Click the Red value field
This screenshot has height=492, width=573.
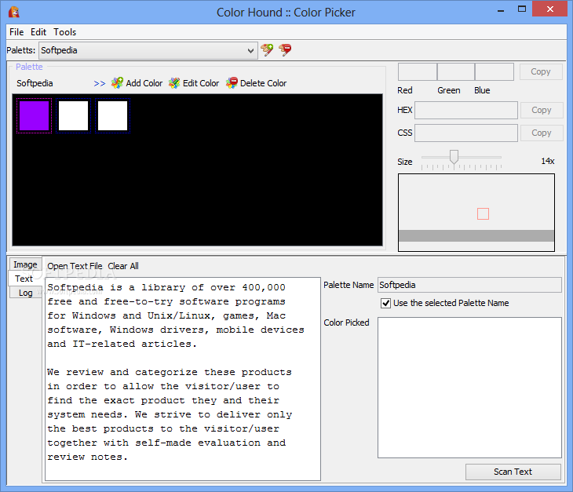coord(418,71)
